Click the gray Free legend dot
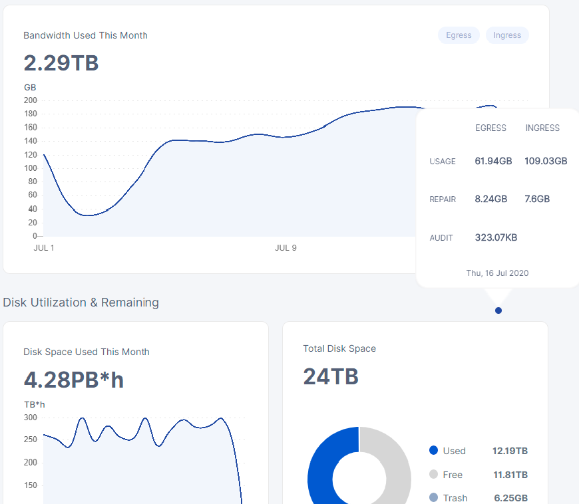Screen dimensions: 579x504 tap(434, 475)
